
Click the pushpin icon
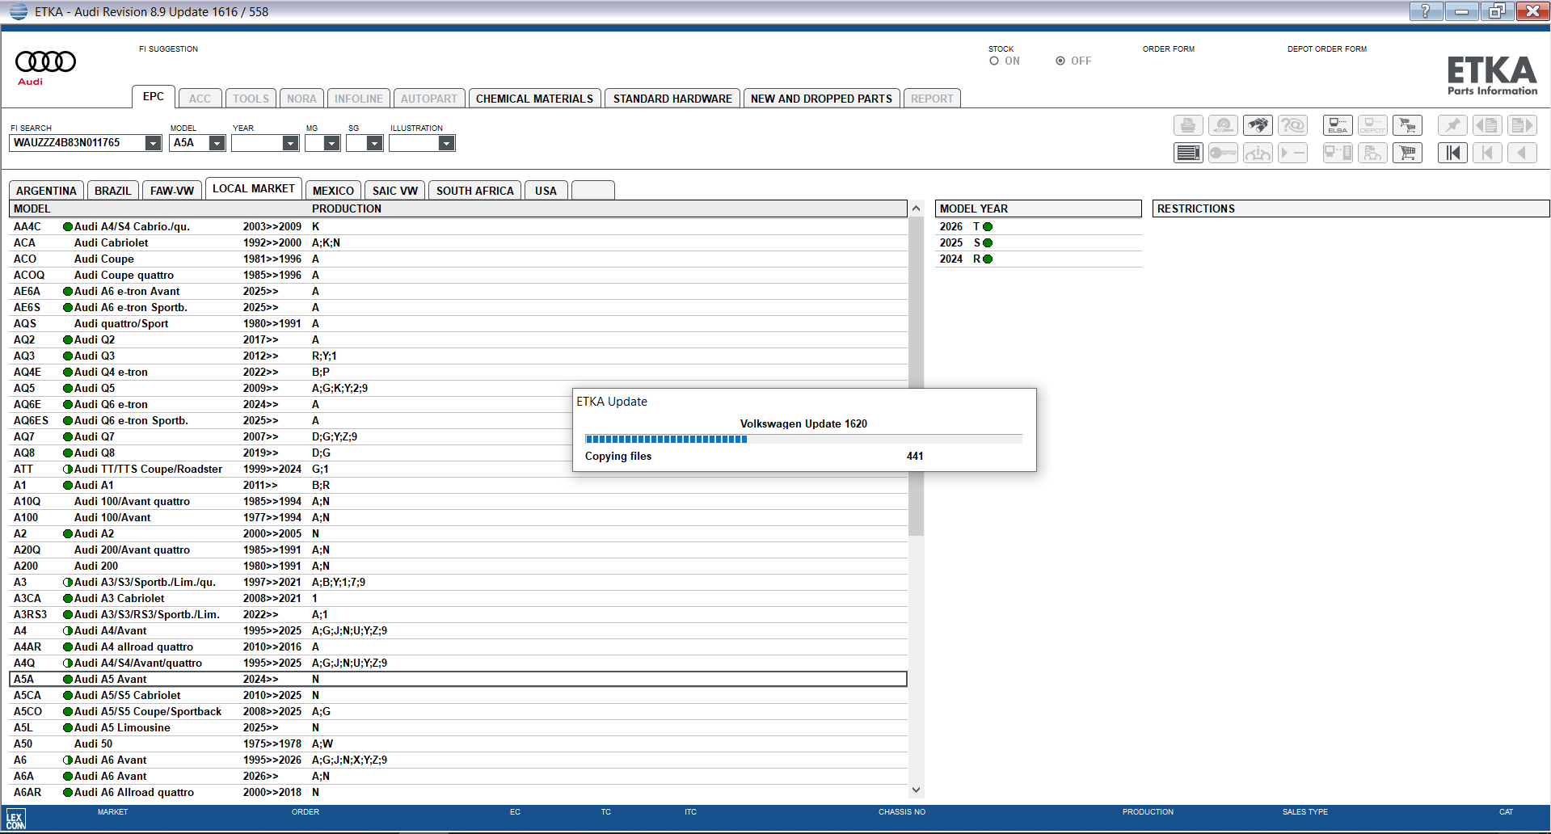(x=1452, y=125)
